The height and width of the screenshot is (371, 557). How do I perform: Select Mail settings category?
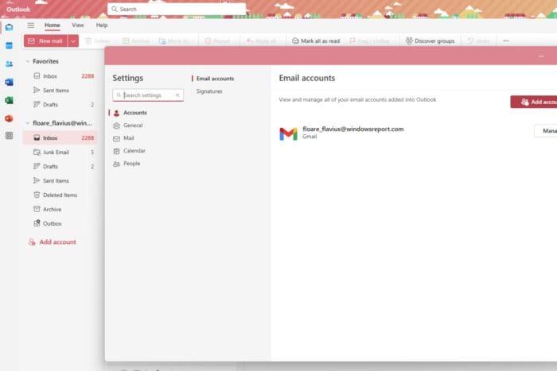(123, 138)
